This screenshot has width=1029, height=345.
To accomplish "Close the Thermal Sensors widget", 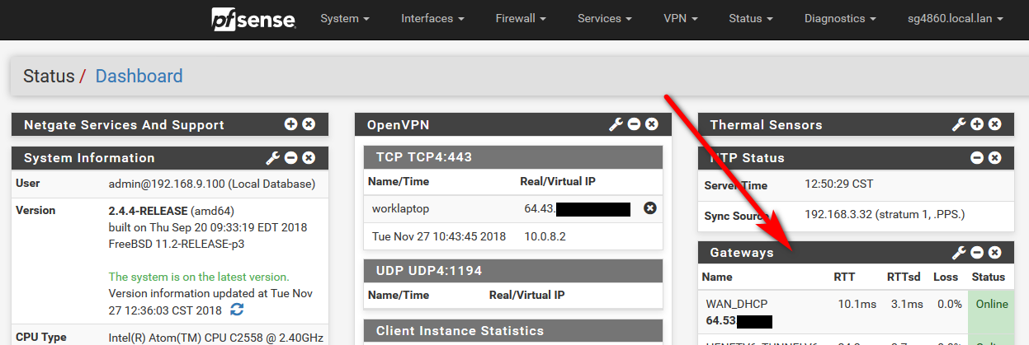I will (995, 124).
